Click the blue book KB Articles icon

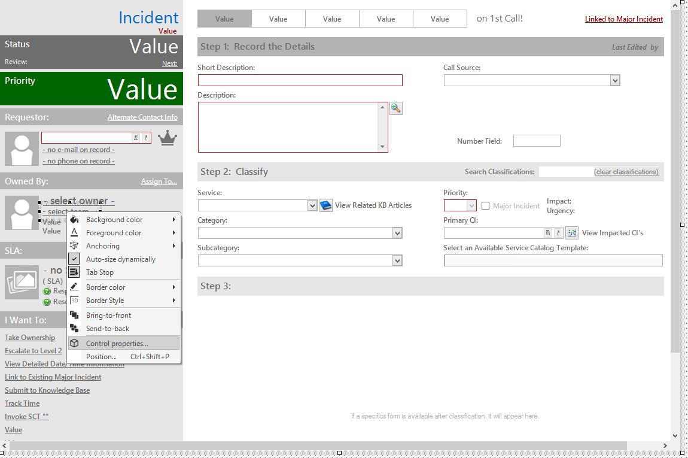tap(325, 205)
